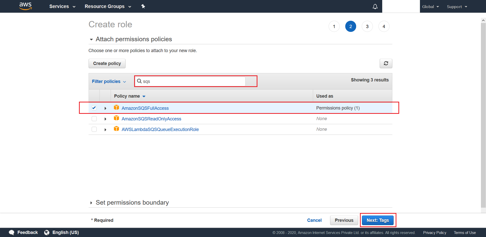Go to wizard step 1
Image resolution: width=486 pixels, height=237 pixels.
click(x=334, y=26)
